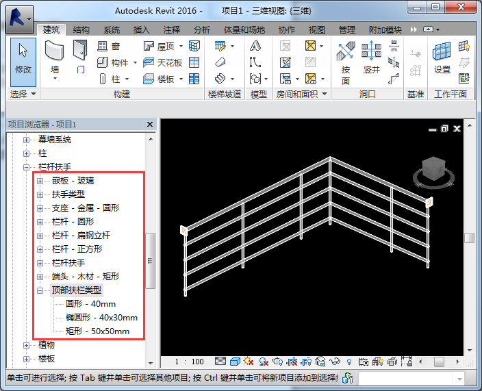Collapse the 顶部扶栏类型 tree node
482x391 pixels.
[40, 290]
